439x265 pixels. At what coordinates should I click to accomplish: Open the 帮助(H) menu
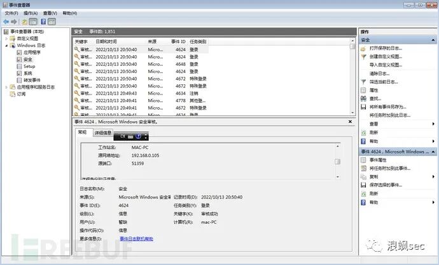pos(70,13)
